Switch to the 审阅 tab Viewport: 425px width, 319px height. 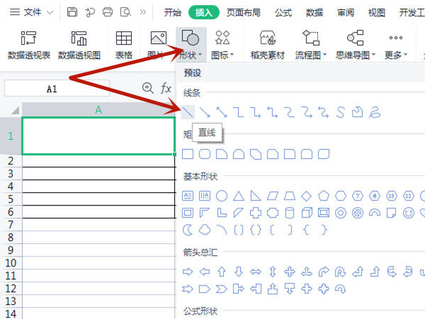point(346,13)
